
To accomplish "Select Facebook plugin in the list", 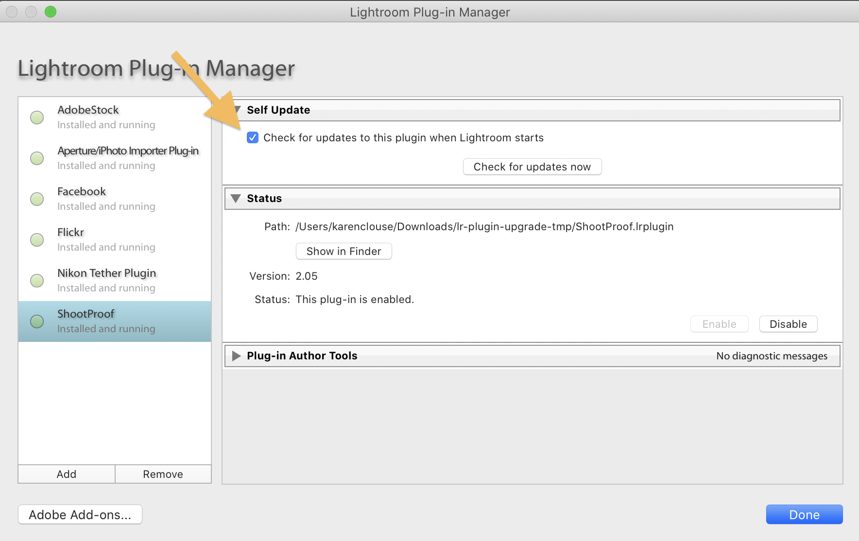I will click(x=115, y=199).
